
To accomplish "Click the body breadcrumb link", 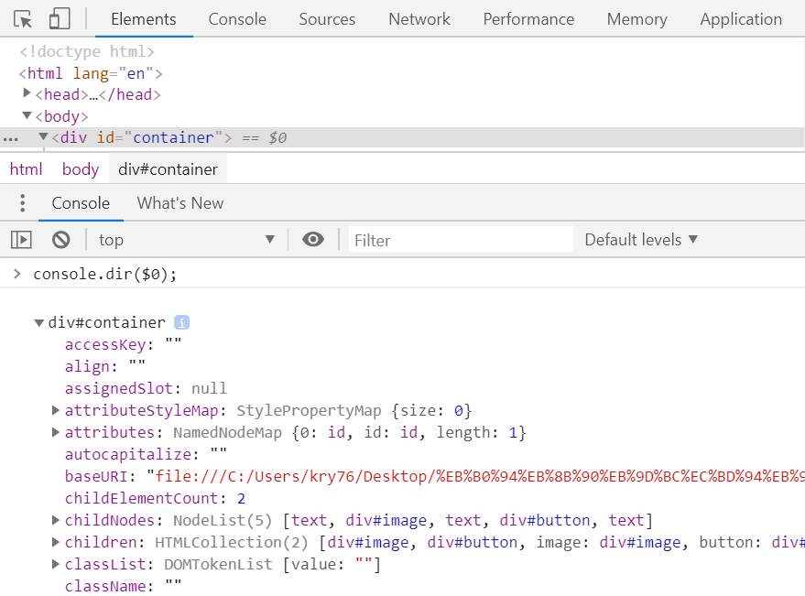I will tap(81, 169).
